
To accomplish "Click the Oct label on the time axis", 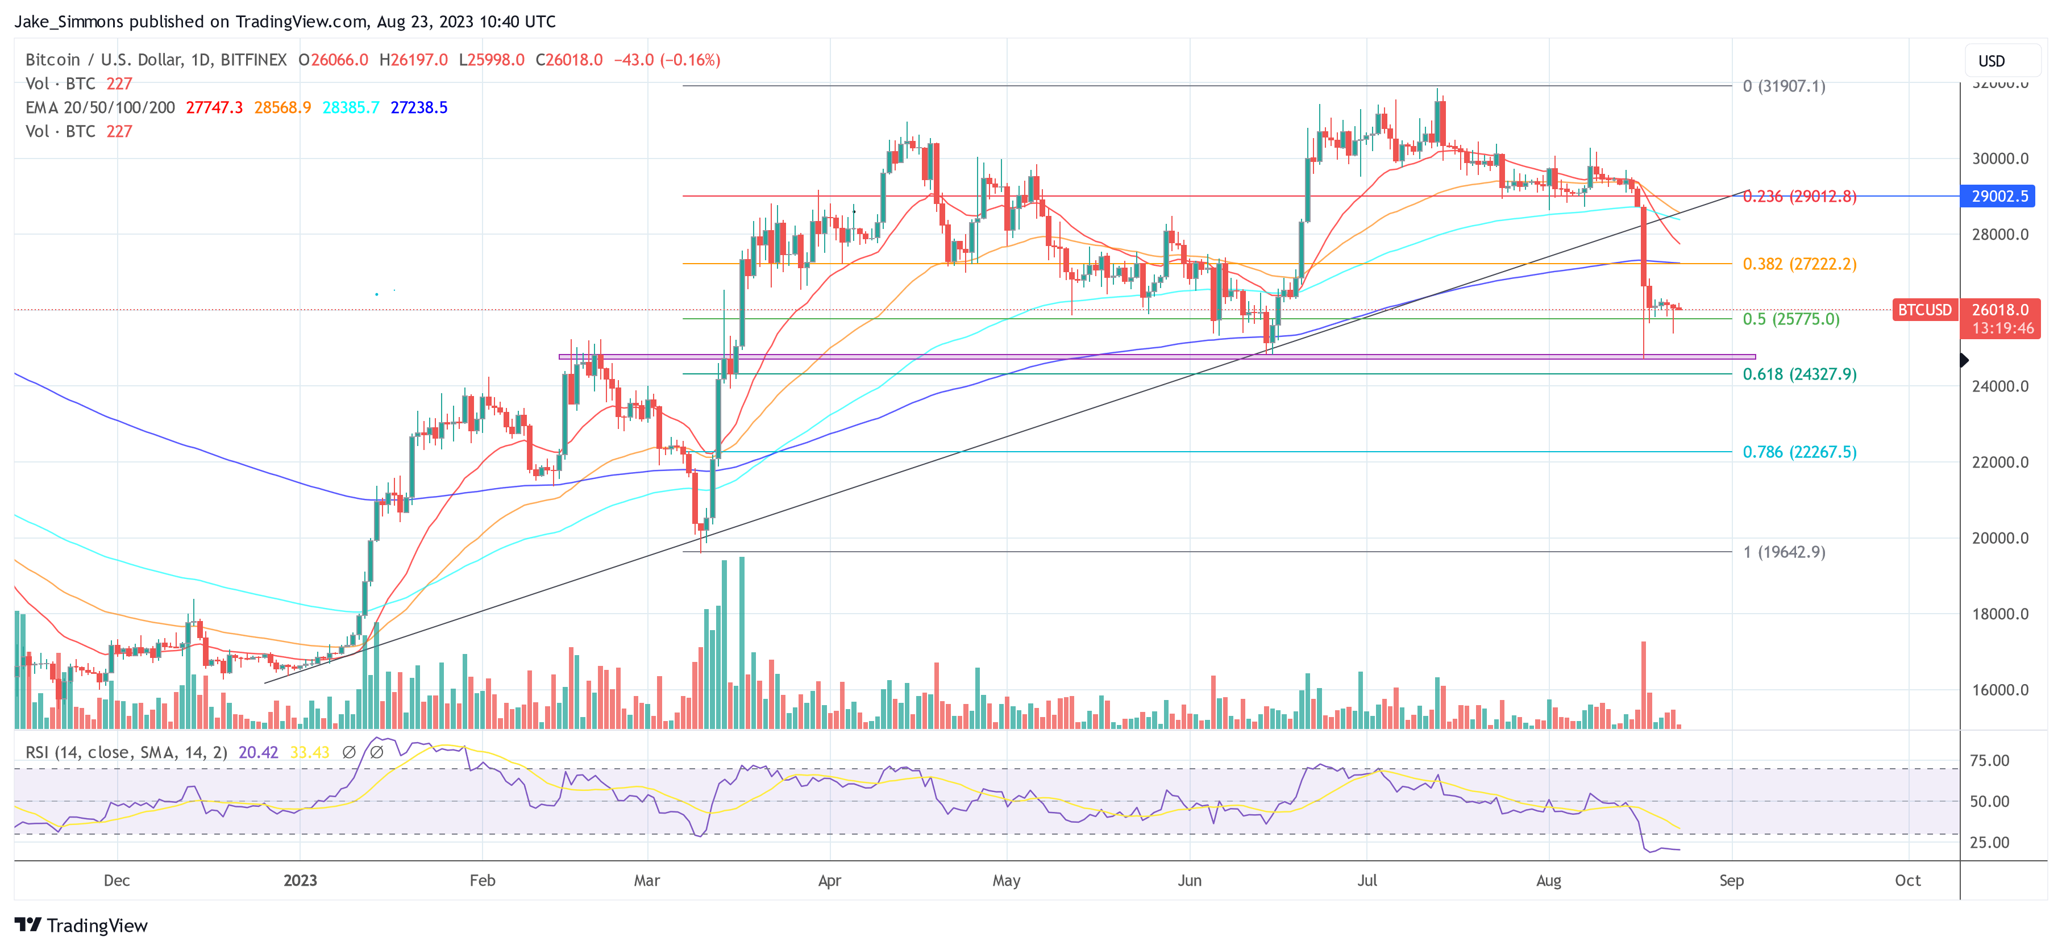I will (x=1907, y=880).
